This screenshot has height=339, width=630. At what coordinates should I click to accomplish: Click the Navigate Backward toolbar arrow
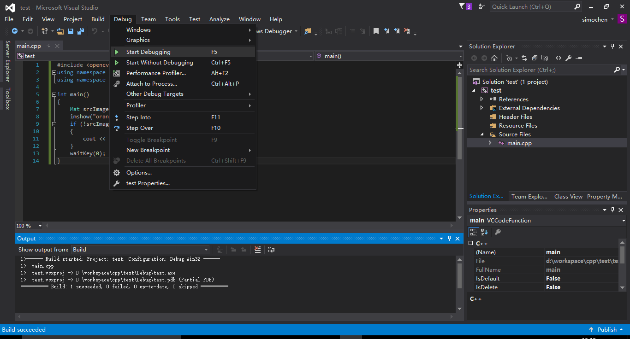pos(15,31)
